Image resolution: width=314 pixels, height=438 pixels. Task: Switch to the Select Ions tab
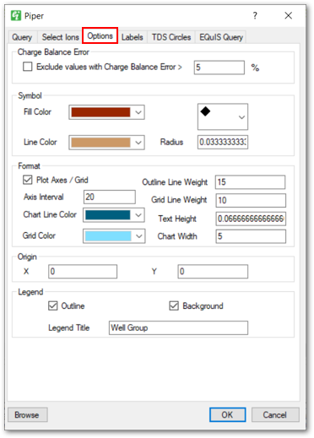click(60, 37)
